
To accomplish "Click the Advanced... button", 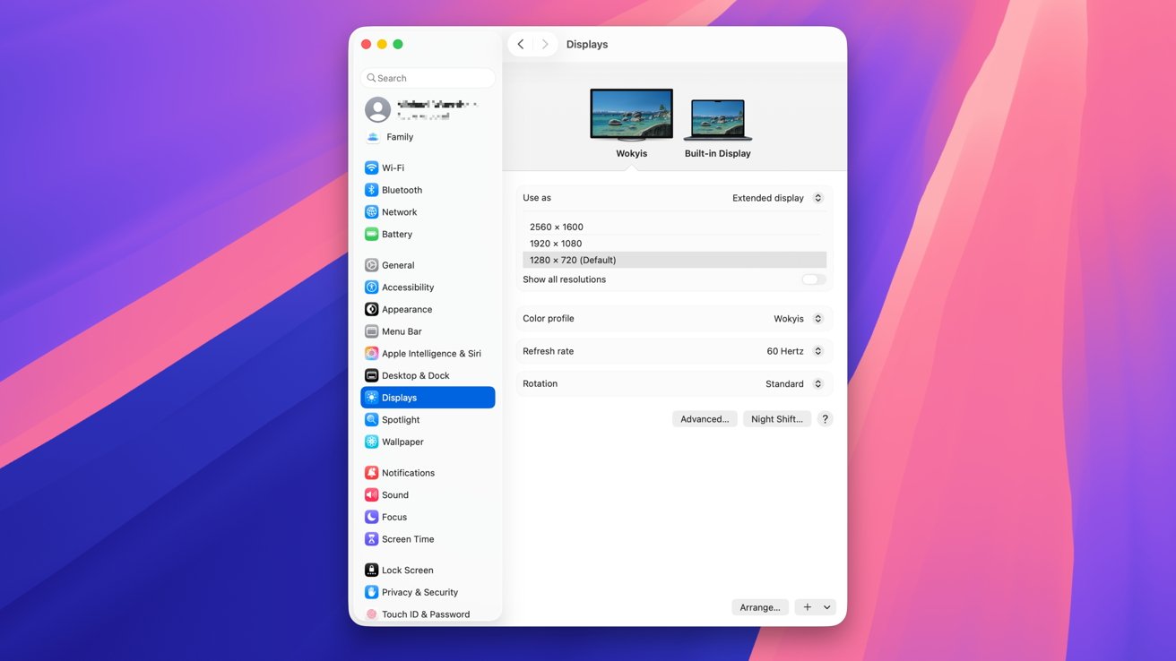I will point(705,419).
